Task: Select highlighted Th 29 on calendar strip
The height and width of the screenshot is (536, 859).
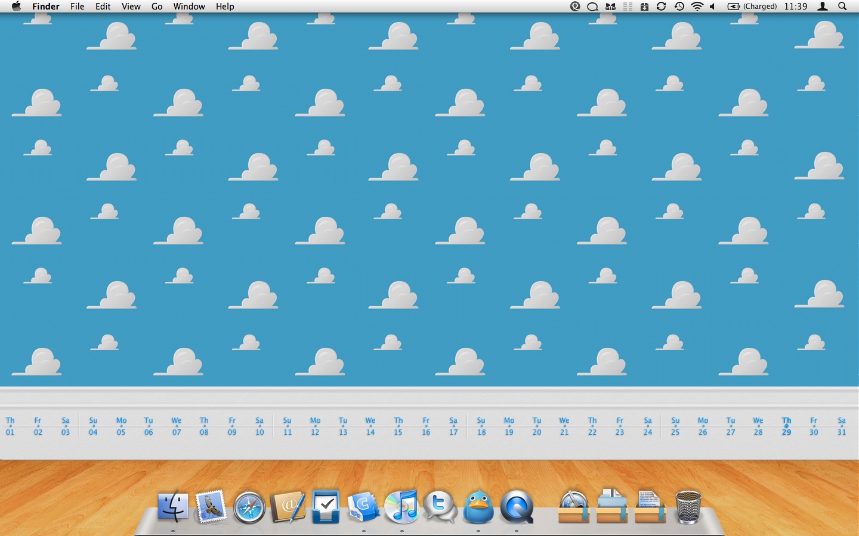Action: pos(786,426)
